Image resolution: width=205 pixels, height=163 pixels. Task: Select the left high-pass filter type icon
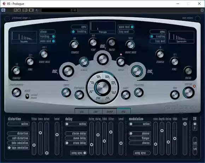click(92, 92)
